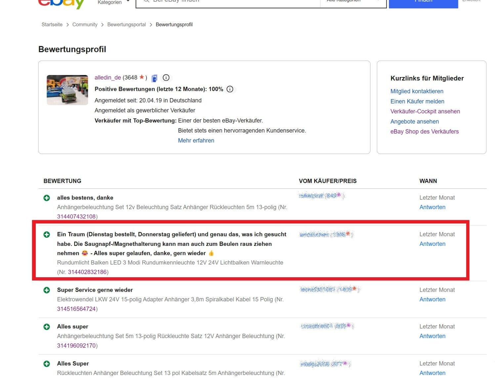Click positive icon for 'Ein Traum' review
Screen dimensions: 496x384
[47, 235]
